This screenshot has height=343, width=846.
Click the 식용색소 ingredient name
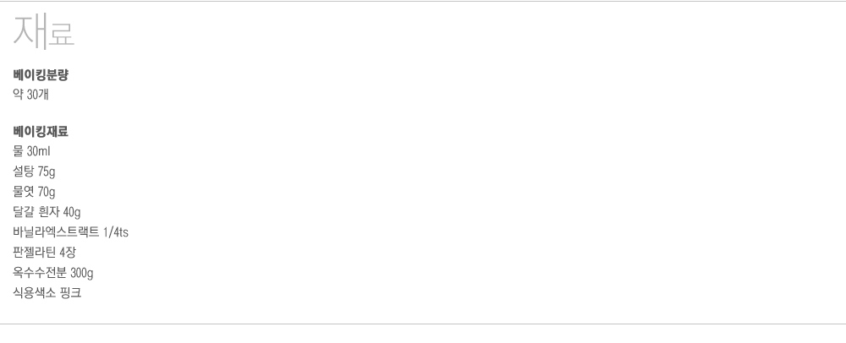pyautogui.click(x=35, y=293)
